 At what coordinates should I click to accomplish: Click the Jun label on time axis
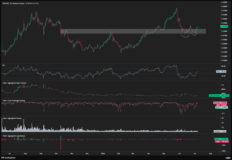point(179,154)
